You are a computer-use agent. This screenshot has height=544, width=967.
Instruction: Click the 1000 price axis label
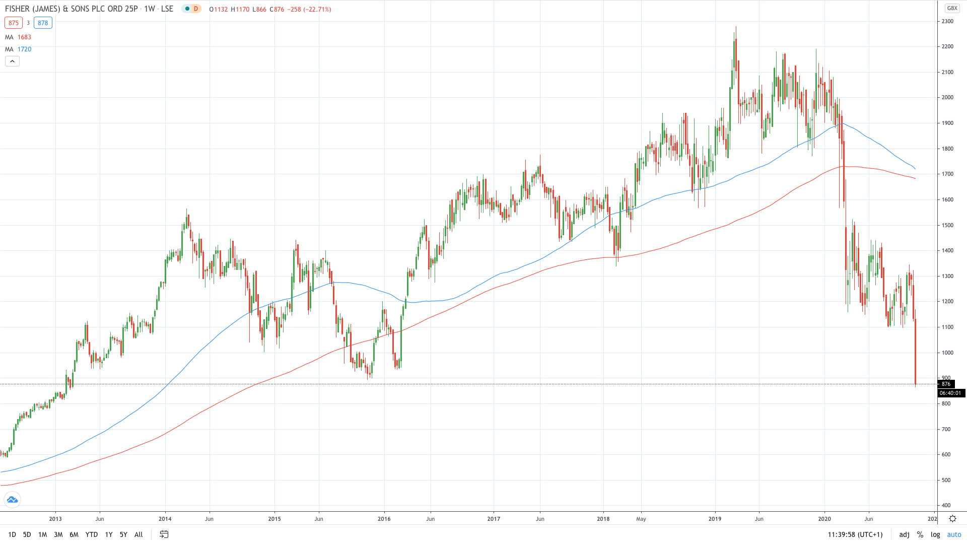coord(947,353)
